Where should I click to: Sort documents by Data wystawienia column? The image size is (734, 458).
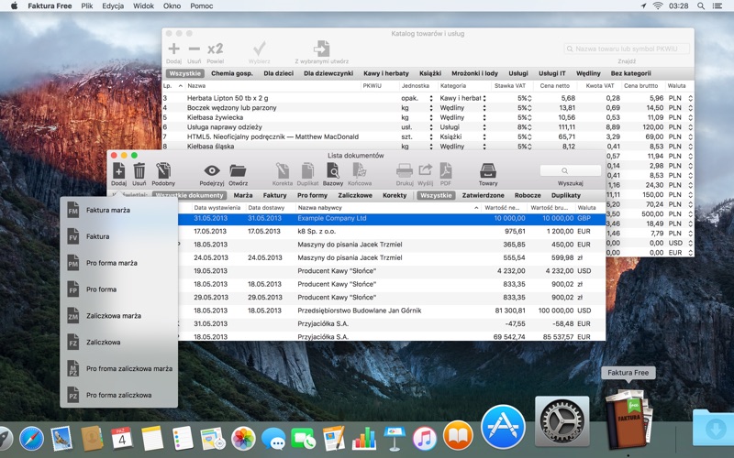217,208
